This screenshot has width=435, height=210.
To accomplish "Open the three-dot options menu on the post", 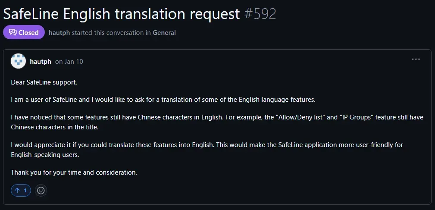I will [x=416, y=59].
